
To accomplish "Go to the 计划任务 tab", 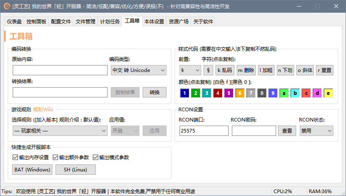I will click(110, 21).
